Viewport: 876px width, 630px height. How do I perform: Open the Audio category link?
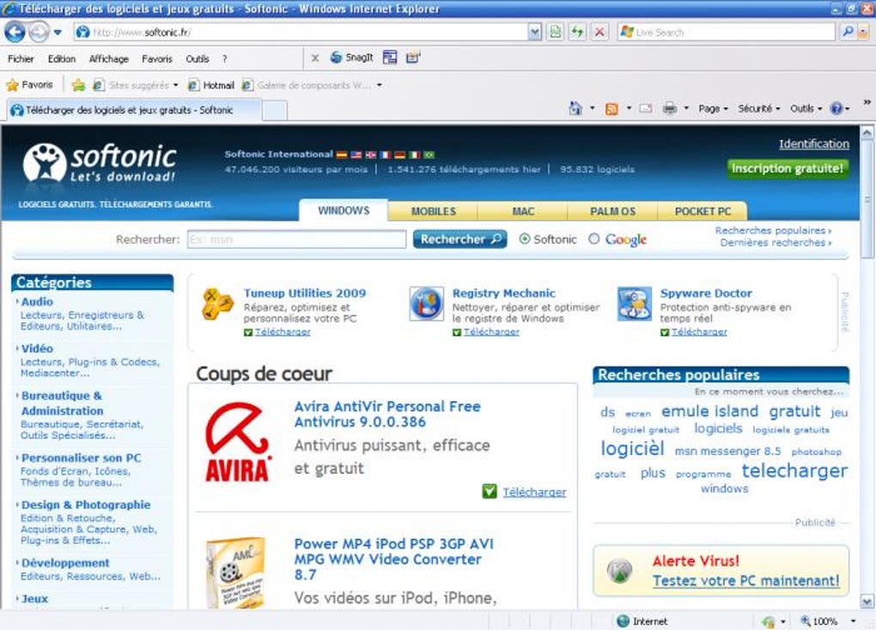(x=37, y=301)
